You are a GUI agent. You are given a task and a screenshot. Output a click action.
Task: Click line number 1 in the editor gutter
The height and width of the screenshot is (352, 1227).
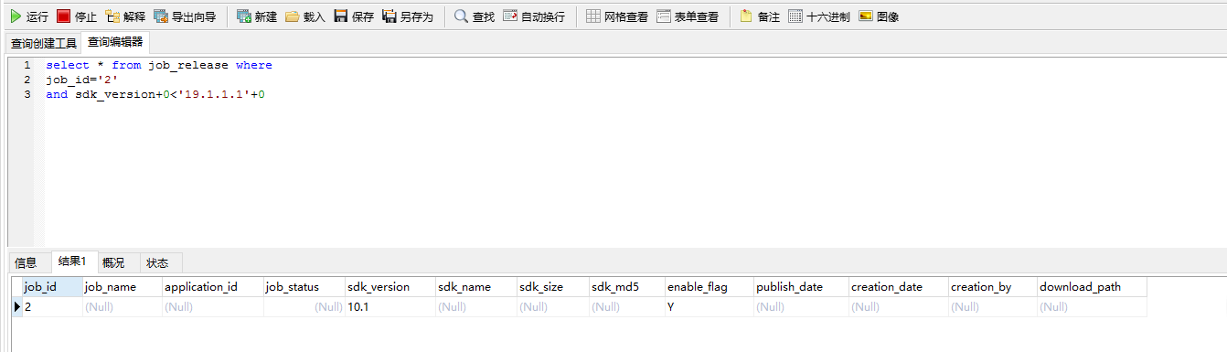pyautogui.click(x=27, y=65)
